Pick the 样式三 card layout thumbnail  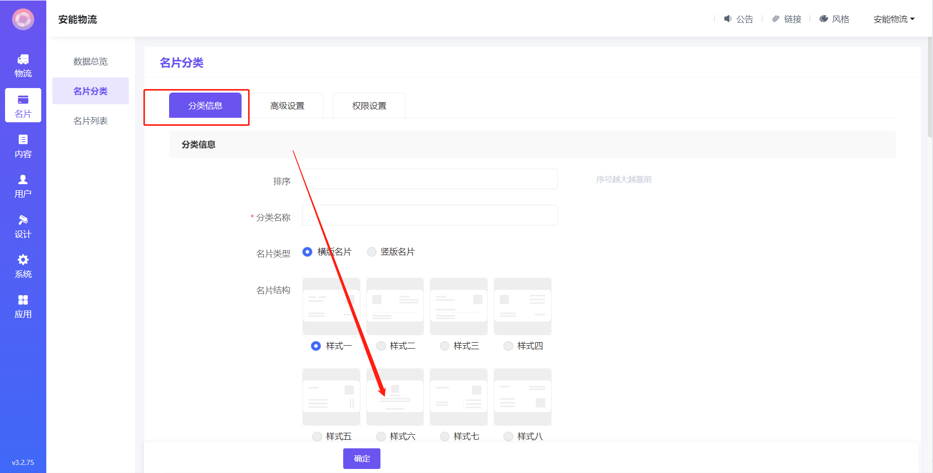[x=458, y=306]
